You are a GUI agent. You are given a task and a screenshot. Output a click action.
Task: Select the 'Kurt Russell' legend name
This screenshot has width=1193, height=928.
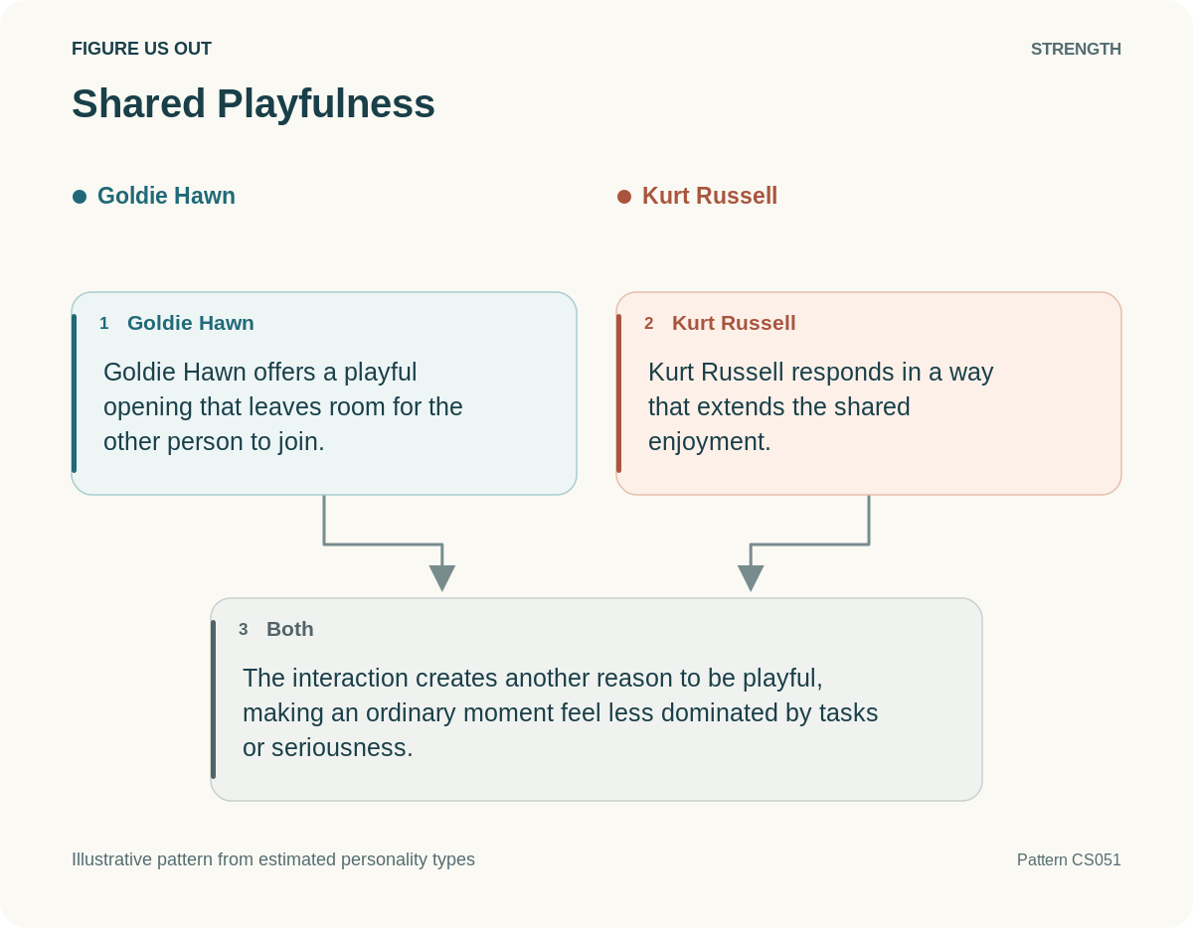[710, 196]
